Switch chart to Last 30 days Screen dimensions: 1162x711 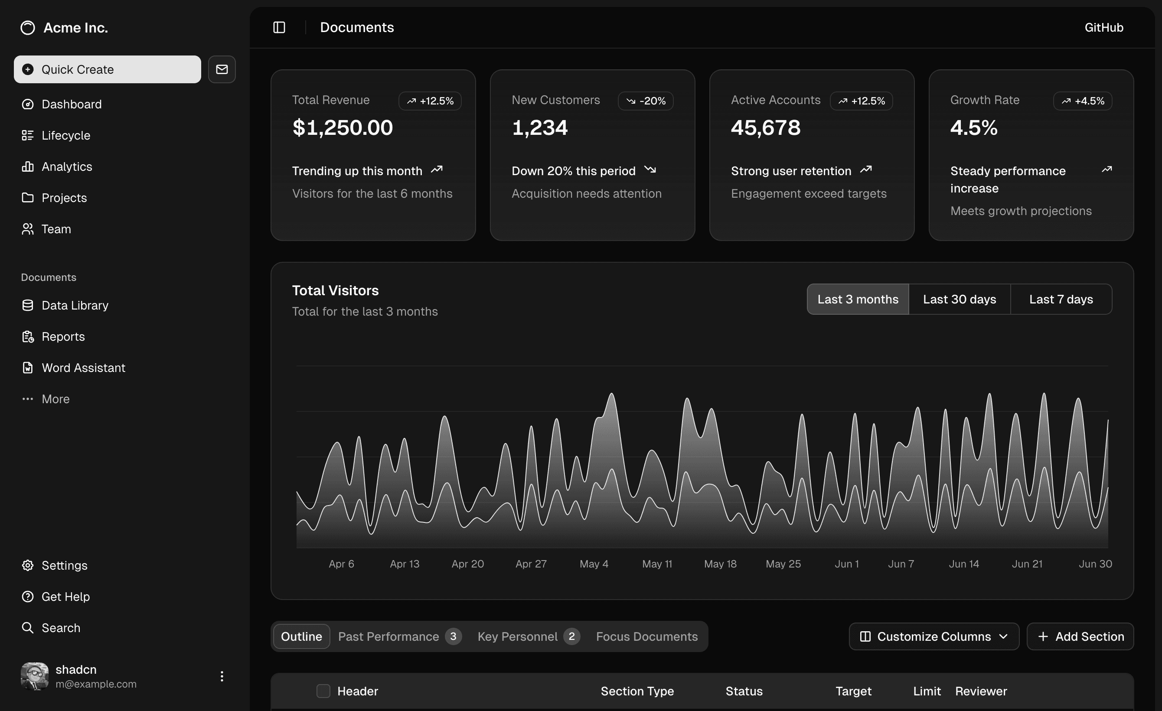click(x=959, y=299)
